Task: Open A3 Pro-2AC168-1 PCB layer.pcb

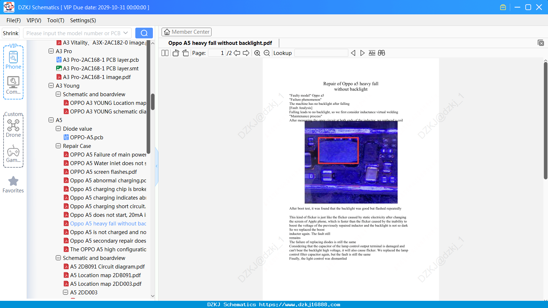Action: pyautogui.click(x=98, y=60)
